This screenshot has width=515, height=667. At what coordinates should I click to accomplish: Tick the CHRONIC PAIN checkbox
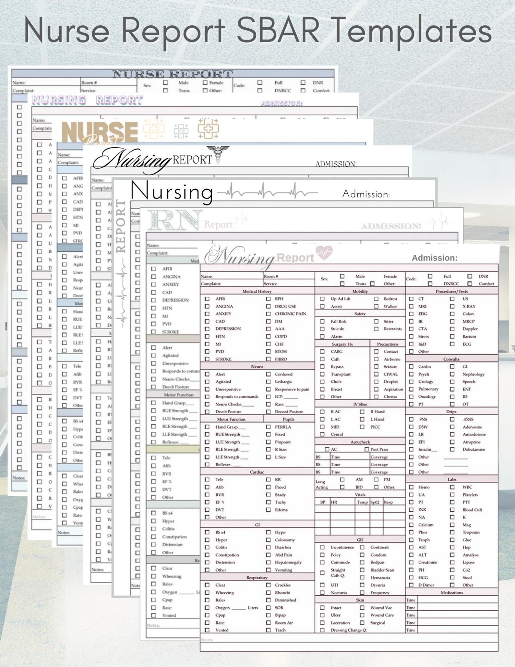269,314
